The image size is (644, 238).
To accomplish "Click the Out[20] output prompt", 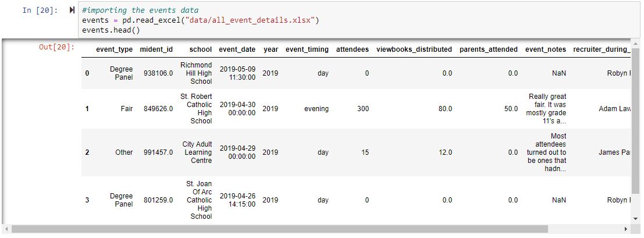I will click(56, 47).
